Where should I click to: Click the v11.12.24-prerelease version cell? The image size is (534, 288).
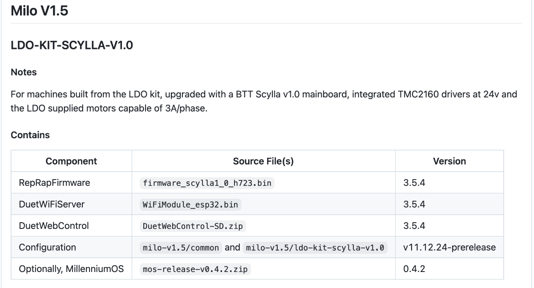click(449, 248)
